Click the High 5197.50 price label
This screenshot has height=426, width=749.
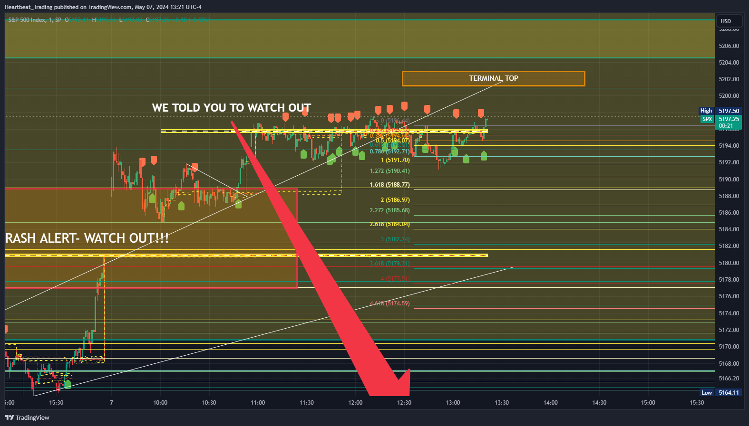720,111
